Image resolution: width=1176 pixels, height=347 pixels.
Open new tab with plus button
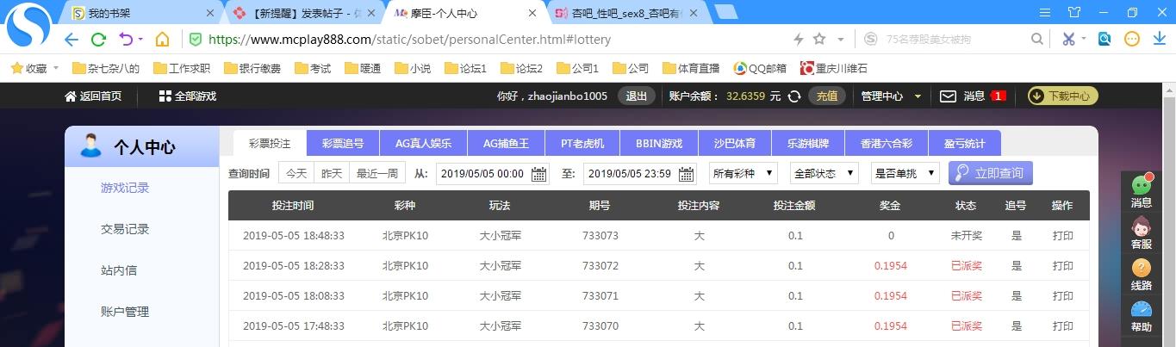point(725,12)
